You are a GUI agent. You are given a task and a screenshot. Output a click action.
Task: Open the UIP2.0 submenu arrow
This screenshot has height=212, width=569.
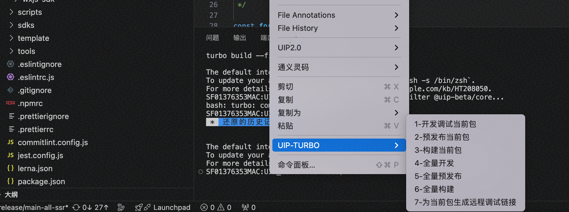pos(396,48)
